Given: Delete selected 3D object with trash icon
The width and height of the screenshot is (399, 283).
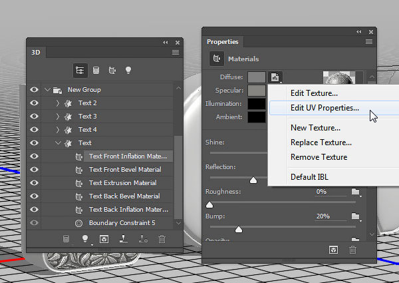Looking at the screenshot, I should pyautogui.click(x=163, y=238).
